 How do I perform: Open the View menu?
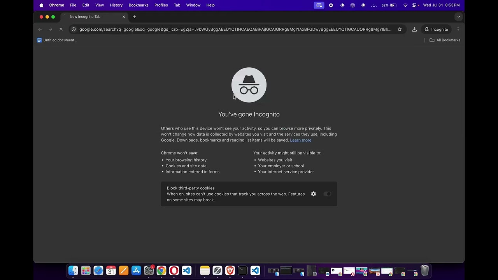100,5
